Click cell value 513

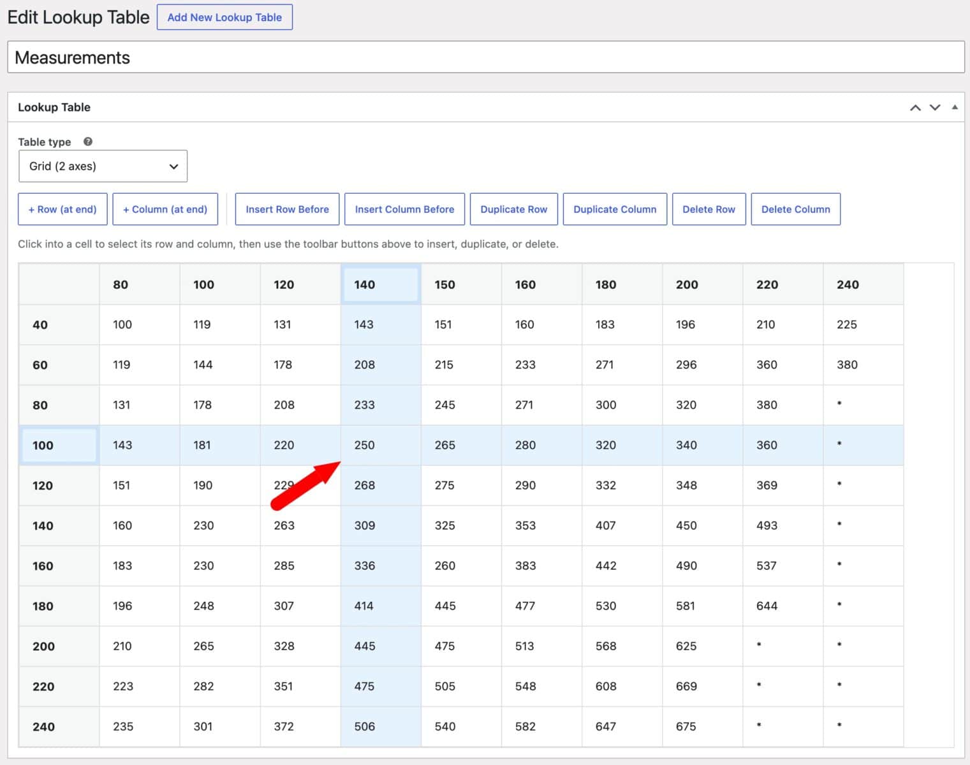coord(542,646)
